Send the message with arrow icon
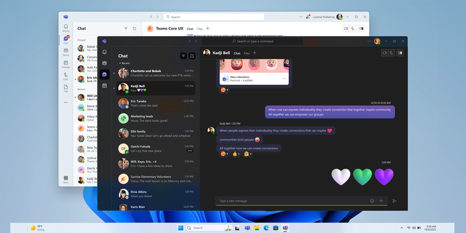The height and width of the screenshot is (233, 466). coord(394,201)
